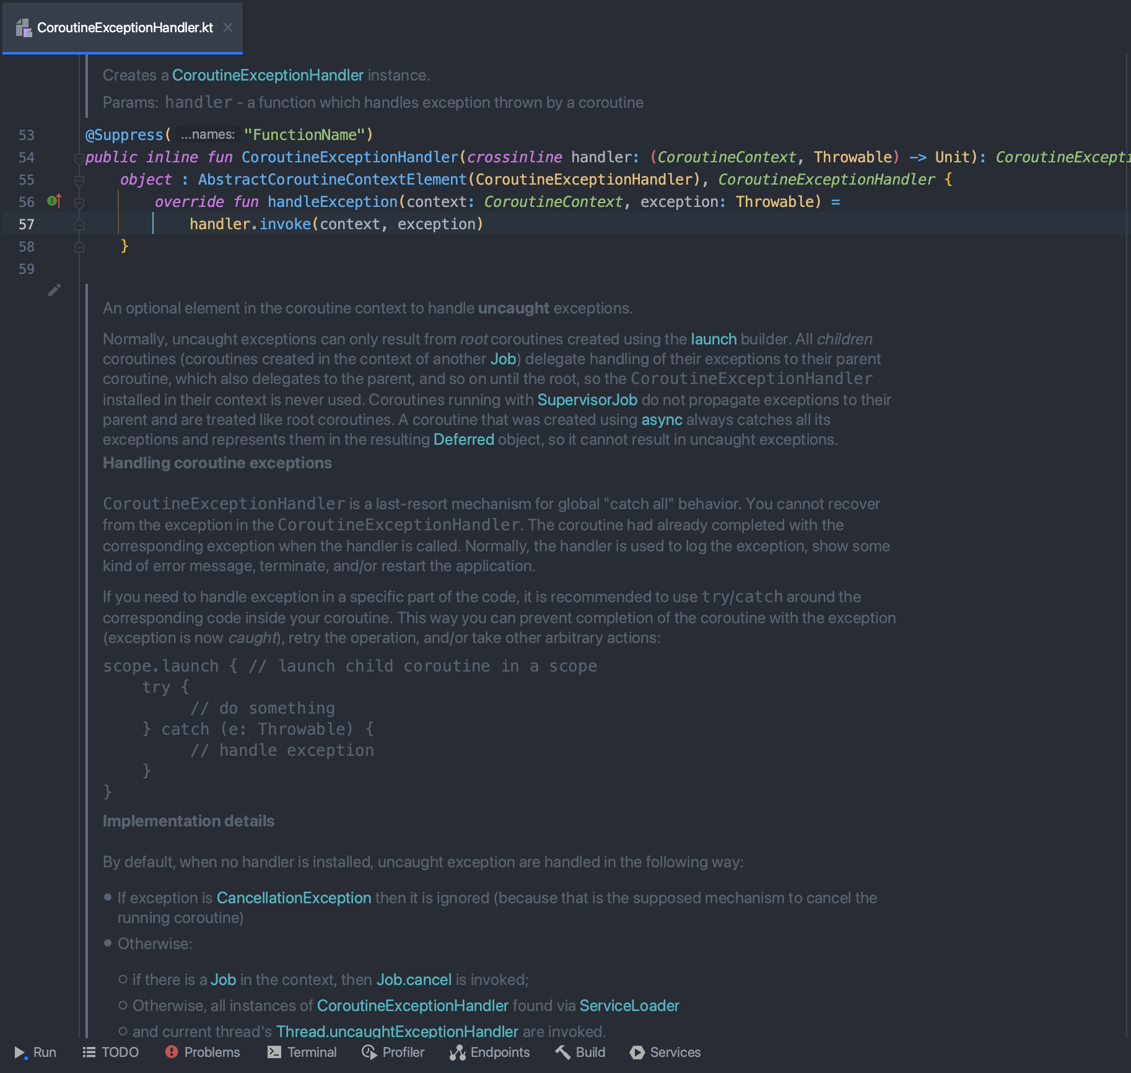
Task: Click the 'Unit' return type on line 54
Action: (x=952, y=157)
